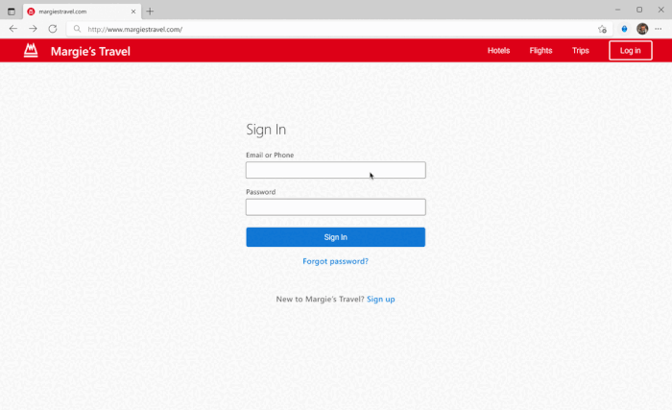Focus the Email or Phone field

[336, 170]
